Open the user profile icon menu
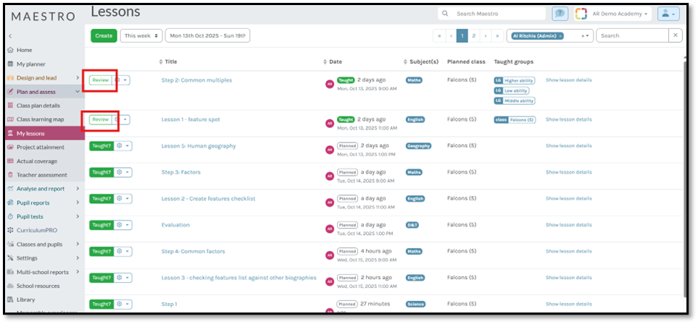The height and width of the screenshot is (324, 698). (x=668, y=14)
